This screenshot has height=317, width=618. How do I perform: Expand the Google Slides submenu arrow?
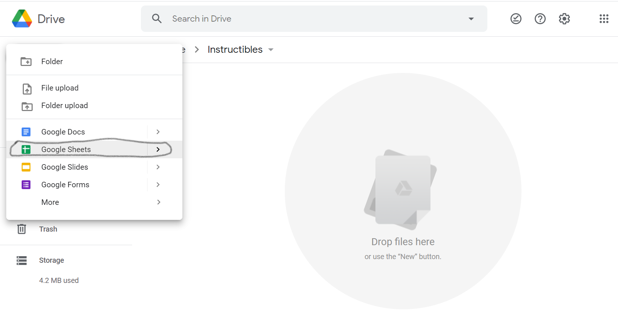point(158,167)
